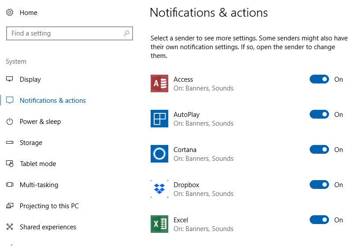Screen dimensions: 359x246
Task: Toggle Excel notifications off
Action: click(x=319, y=220)
